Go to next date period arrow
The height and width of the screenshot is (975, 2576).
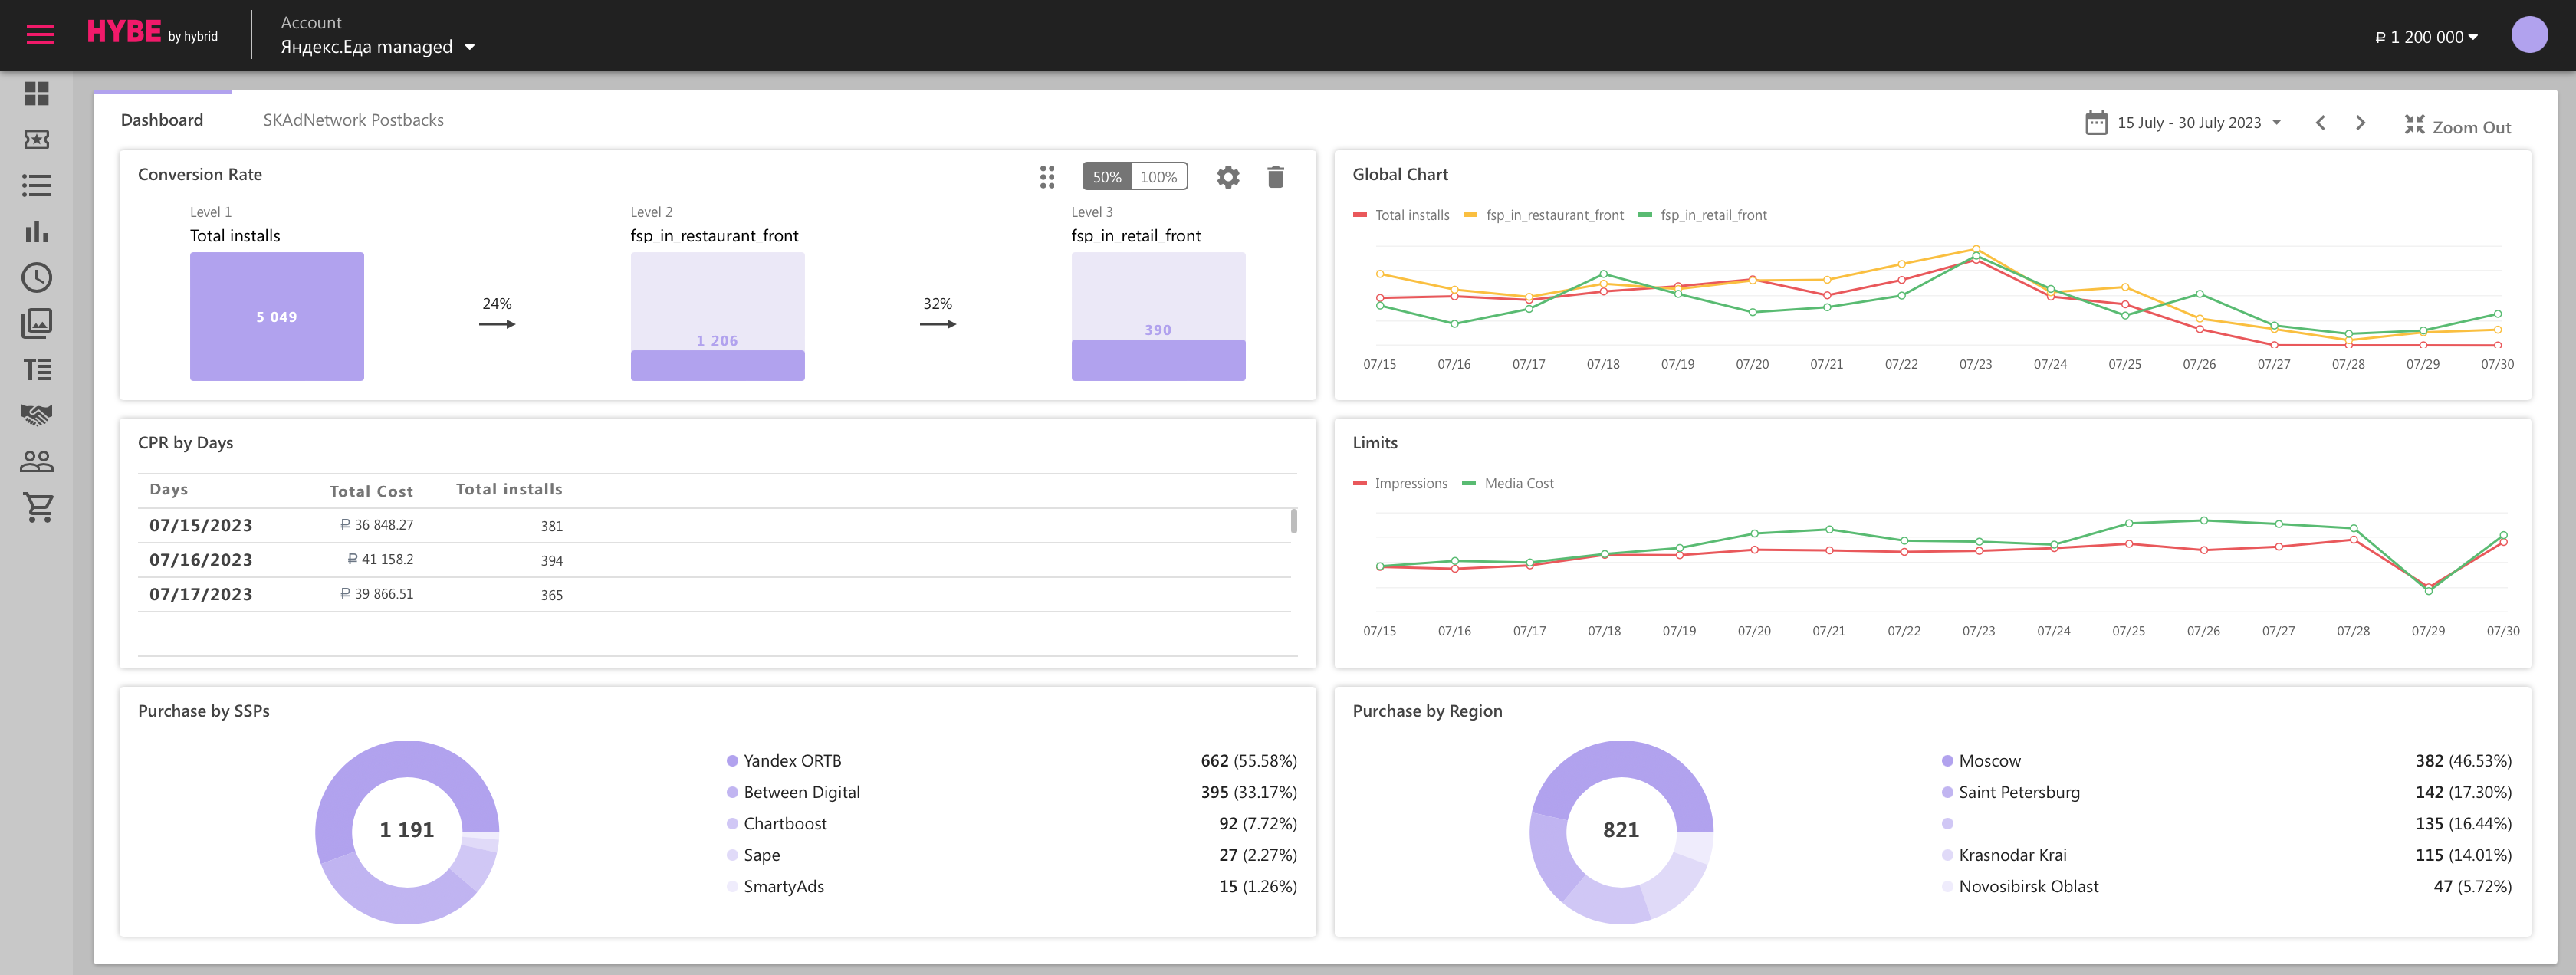[x=2360, y=123]
